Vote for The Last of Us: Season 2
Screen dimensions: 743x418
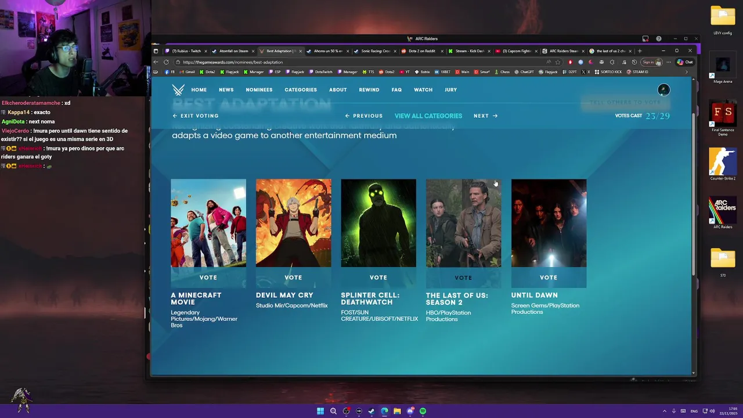coord(463,278)
